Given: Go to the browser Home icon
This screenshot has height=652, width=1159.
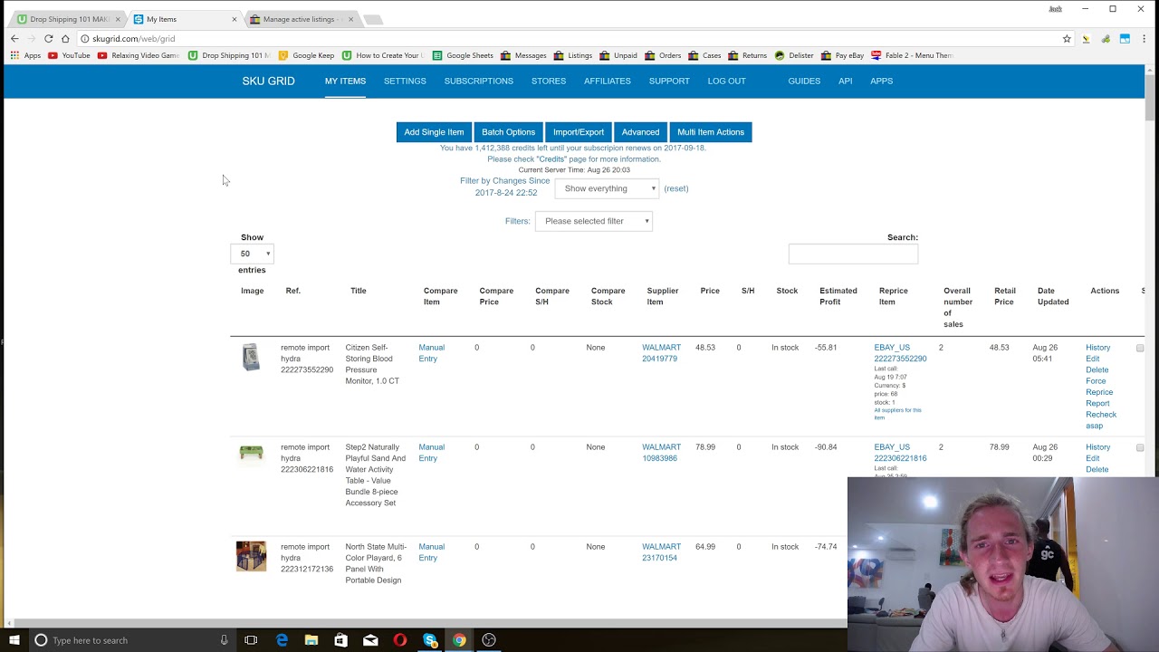Looking at the screenshot, I should (65, 39).
